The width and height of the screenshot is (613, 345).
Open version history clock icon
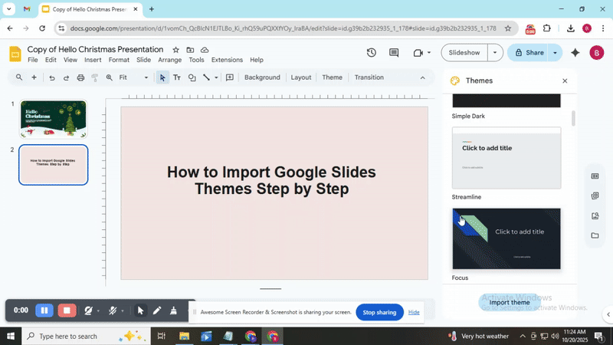[371, 53]
